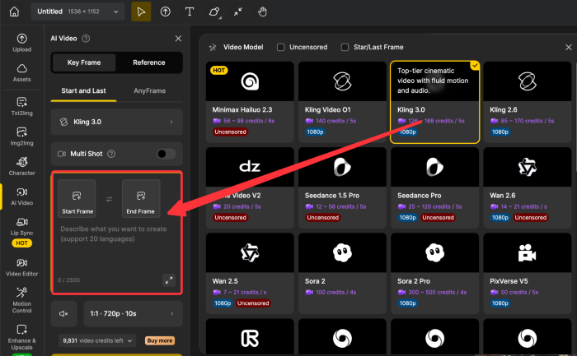Open the Upload tool in sidebar

(22, 43)
